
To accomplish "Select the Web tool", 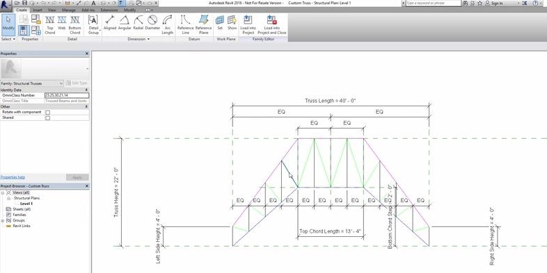I will tap(62, 23).
